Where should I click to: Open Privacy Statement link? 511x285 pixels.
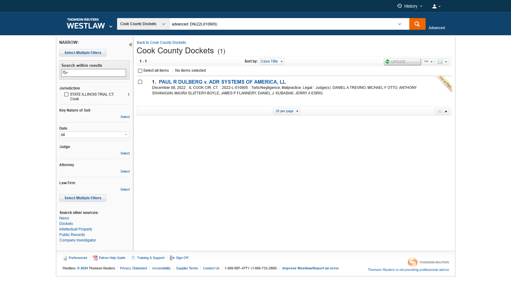pos(133,268)
